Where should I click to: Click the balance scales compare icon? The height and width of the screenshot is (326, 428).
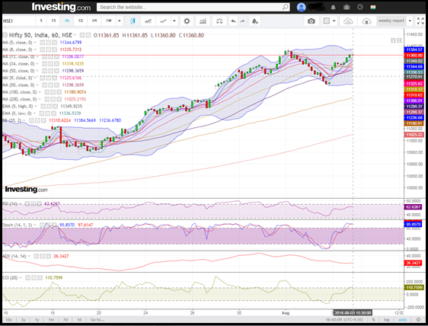pyautogui.click(x=219, y=21)
